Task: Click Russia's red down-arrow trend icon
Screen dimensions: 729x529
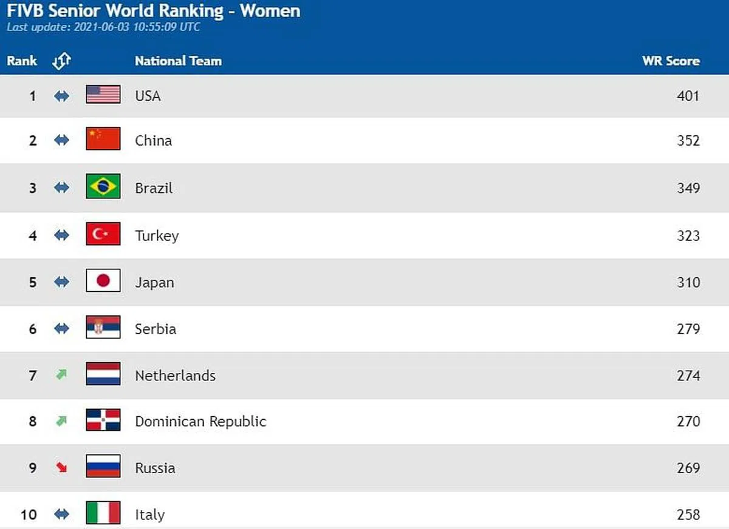Action: coord(61,467)
